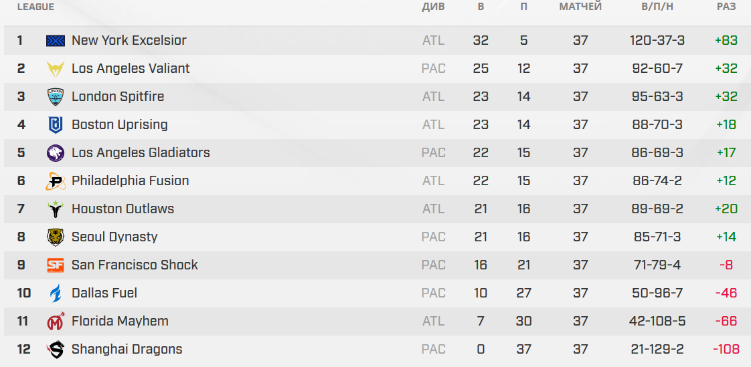
Task: Select the LEAGUE column header
Action: 35,7
